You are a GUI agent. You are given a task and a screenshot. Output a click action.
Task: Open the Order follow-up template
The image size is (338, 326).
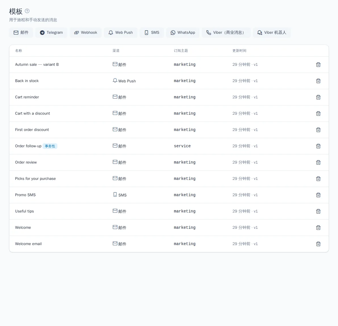click(x=28, y=146)
